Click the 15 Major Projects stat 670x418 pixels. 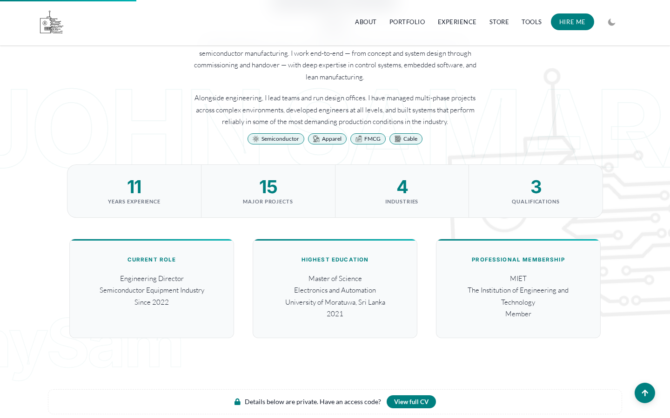tap(268, 191)
